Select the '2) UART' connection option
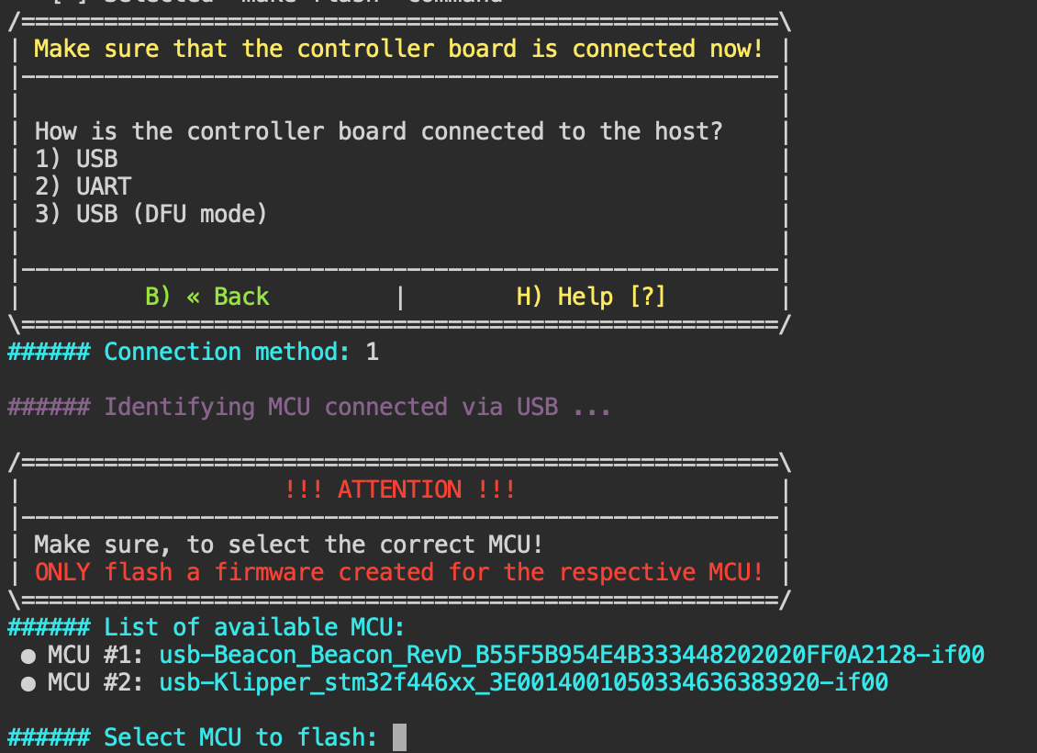 tap(84, 185)
